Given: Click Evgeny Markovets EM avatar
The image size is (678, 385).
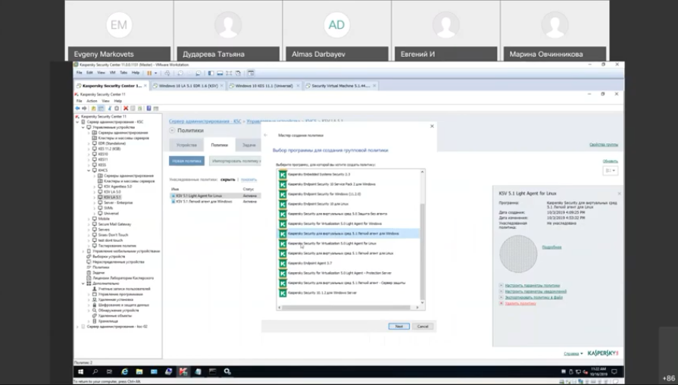Looking at the screenshot, I should [119, 25].
